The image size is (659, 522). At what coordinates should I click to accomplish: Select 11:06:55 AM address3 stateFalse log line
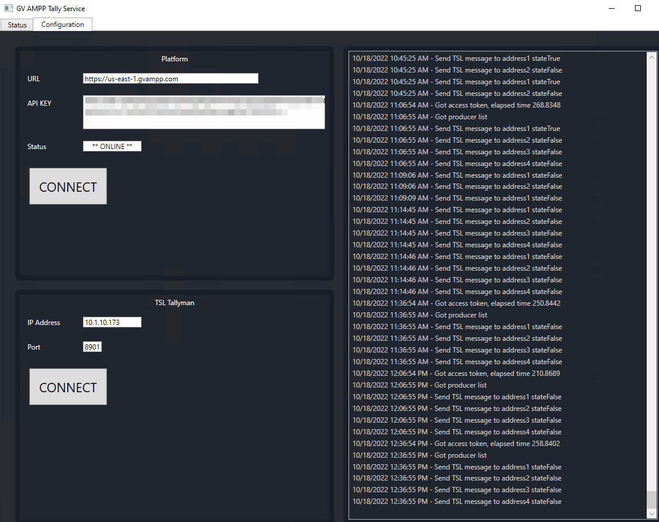[x=457, y=152]
